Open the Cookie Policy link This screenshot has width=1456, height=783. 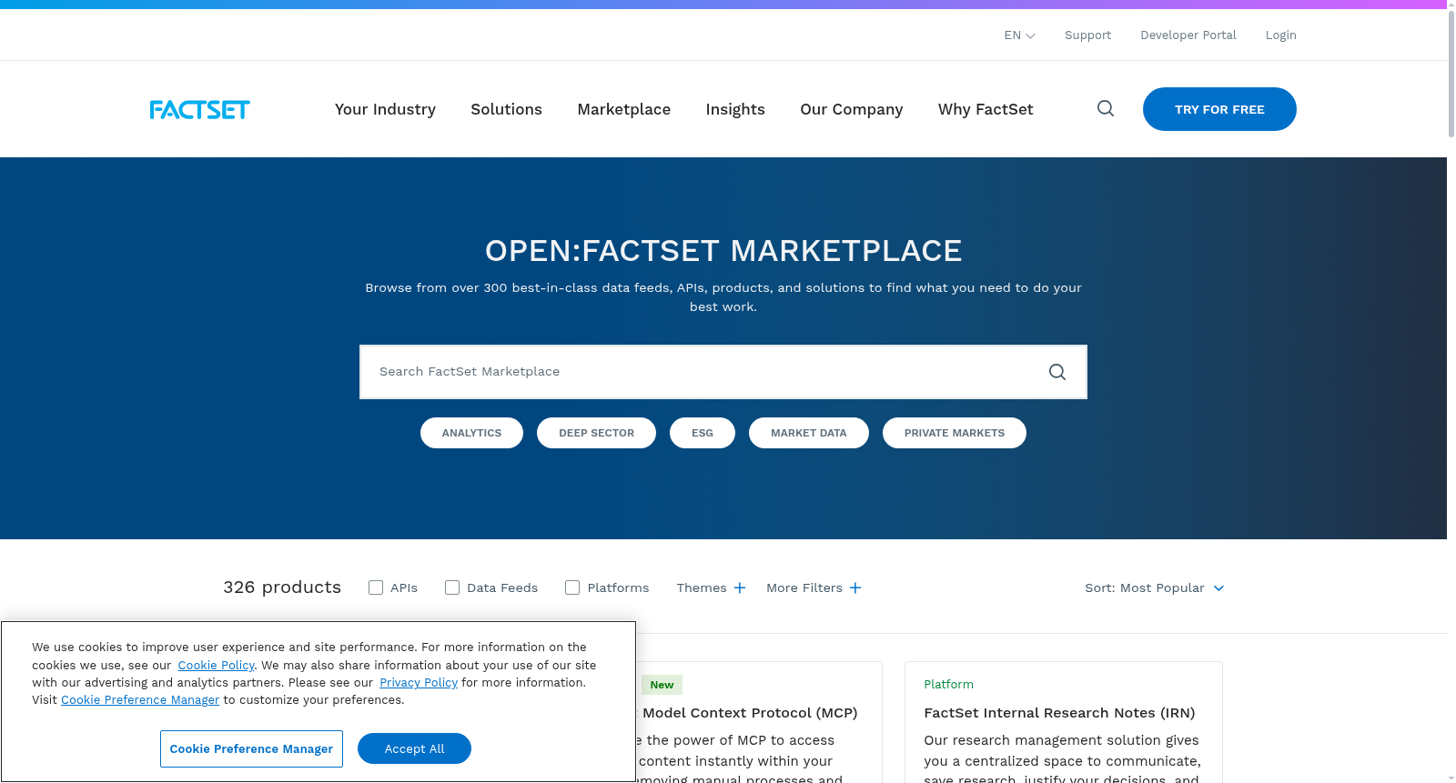click(x=216, y=666)
